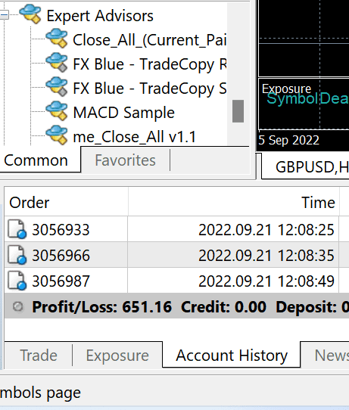Click the Credit: 0.00 summary text
Viewport: 349px width, 410px height.
pyautogui.click(x=223, y=306)
